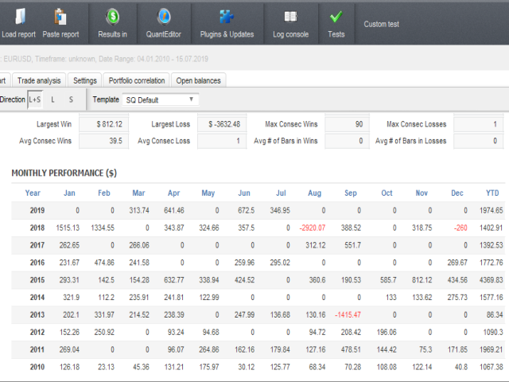
Task: Switch to Portfolio correlation tab
Action: click(136, 80)
